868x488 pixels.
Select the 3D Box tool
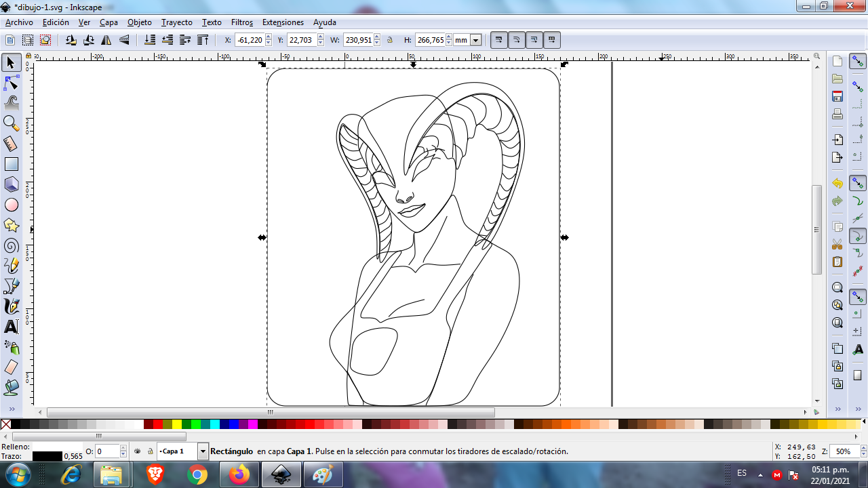[x=11, y=184]
